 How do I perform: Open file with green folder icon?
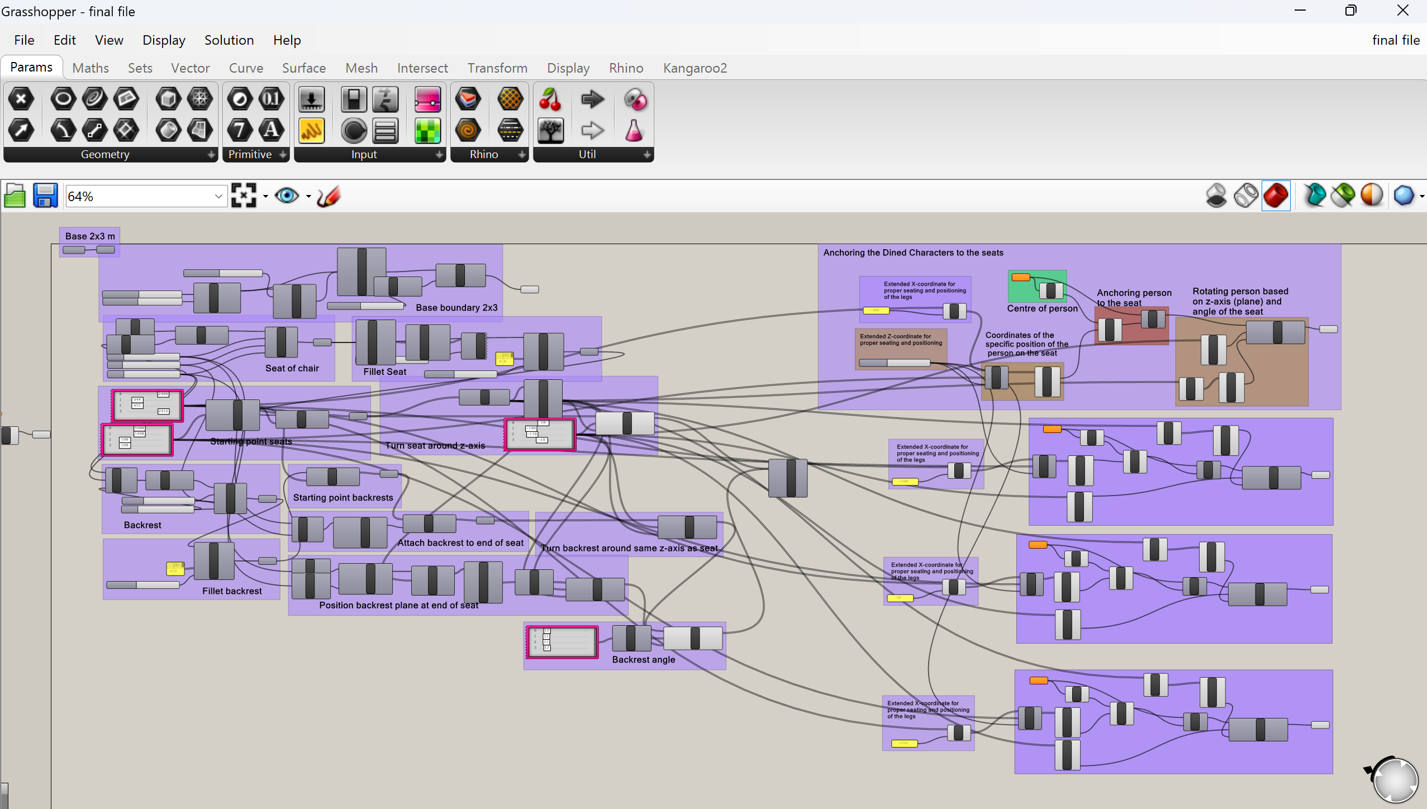pos(15,196)
